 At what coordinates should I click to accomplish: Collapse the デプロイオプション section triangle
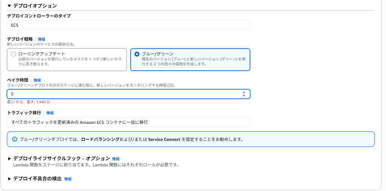pyautogui.click(x=10, y=6)
